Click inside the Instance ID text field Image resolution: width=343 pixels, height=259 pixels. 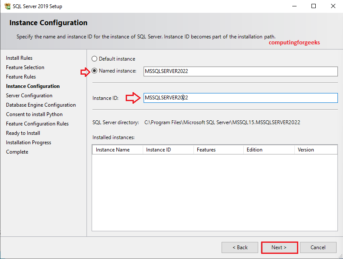point(239,98)
